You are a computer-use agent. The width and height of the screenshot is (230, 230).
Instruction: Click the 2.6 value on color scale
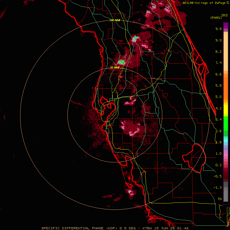click(218, 131)
